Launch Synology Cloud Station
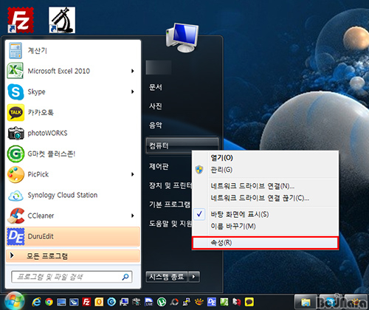Viewport: 369px width, 310px height. click(x=73, y=195)
